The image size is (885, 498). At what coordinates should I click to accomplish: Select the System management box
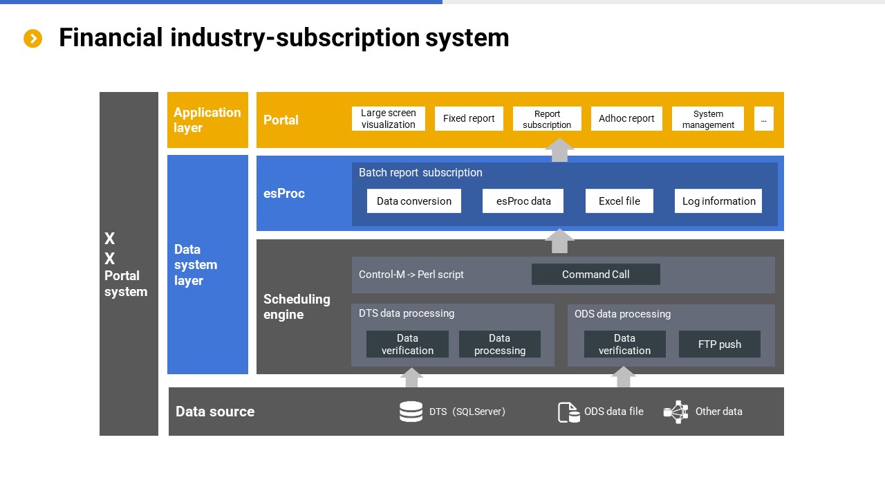pos(707,119)
